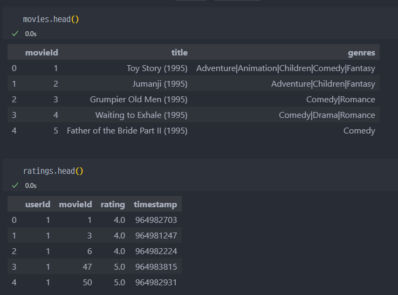
Task: Select the Grumpier Old Men (1995) cell
Action: [x=139, y=100]
